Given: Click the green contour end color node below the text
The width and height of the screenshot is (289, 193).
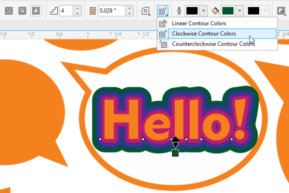Looking at the screenshot, I should click(x=175, y=153).
